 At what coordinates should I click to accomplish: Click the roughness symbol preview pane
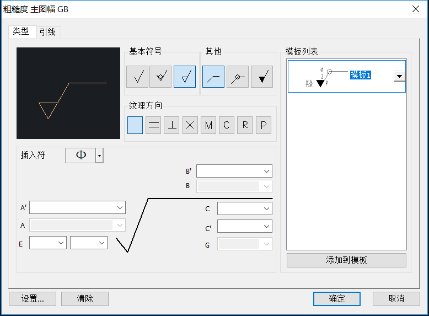[x=68, y=93]
